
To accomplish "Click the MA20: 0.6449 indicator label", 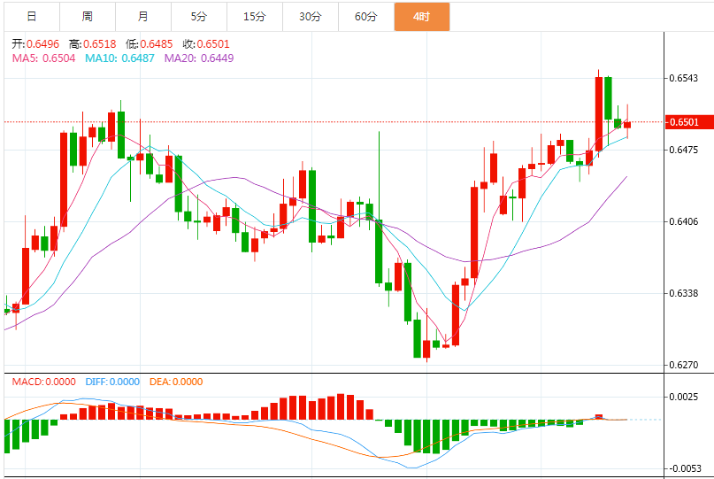I will (199, 58).
